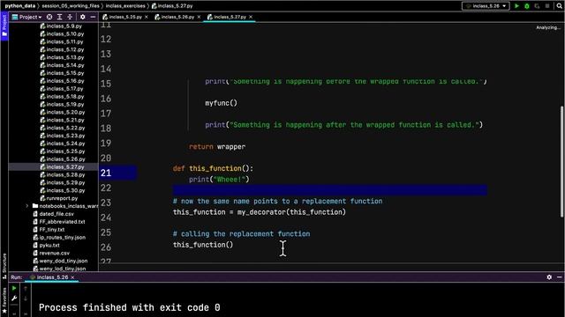
Task: Click line number 21 in the gutter
Action: [x=106, y=173]
